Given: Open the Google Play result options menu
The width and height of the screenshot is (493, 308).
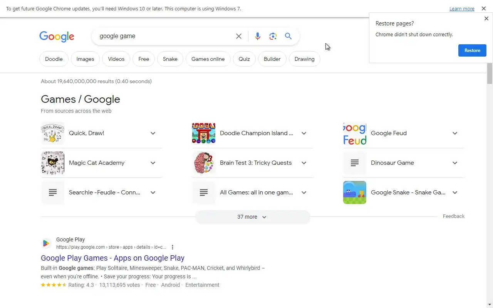Looking at the screenshot, I should click(173, 247).
